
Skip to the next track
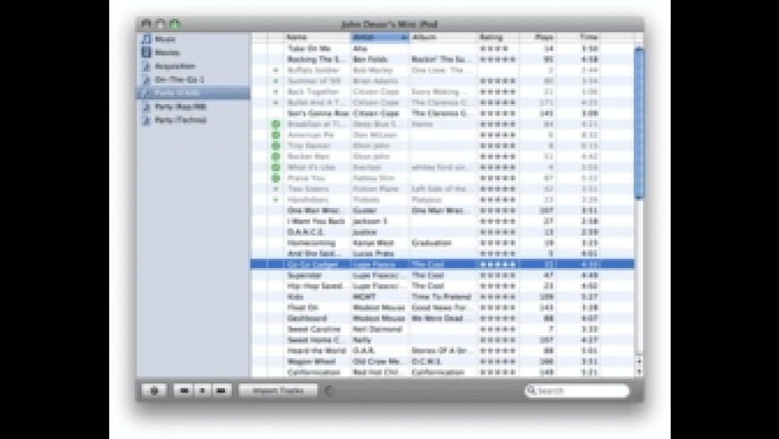point(221,391)
